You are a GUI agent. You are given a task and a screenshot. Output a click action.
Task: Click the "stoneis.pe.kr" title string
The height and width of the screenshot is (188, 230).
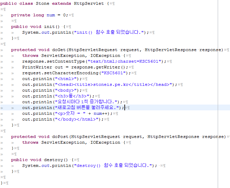point(111,84)
